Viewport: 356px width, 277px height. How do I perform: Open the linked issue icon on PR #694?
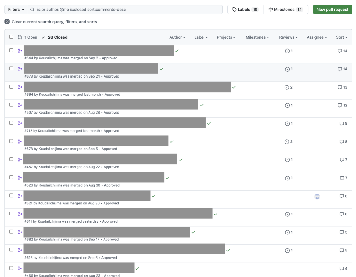point(287,87)
